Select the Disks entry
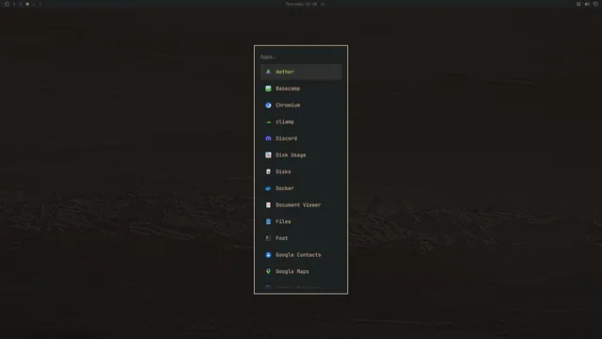The image size is (602, 339). (x=301, y=171)
